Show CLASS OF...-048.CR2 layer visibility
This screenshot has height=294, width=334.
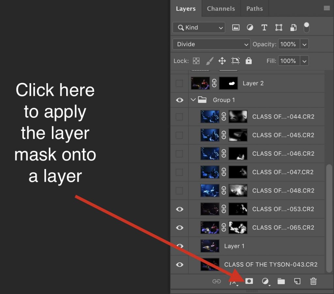click(179, 191)
